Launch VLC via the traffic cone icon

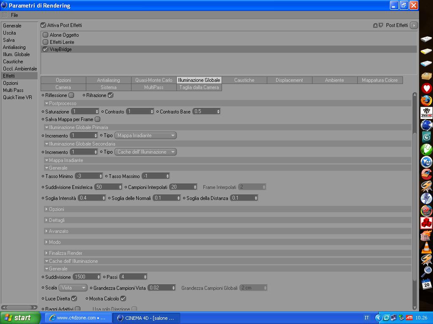point(426,248)
